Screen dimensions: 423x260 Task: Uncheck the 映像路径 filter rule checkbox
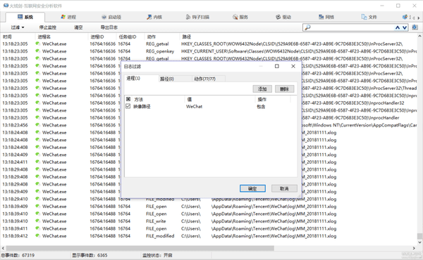(x=128, y=106)
